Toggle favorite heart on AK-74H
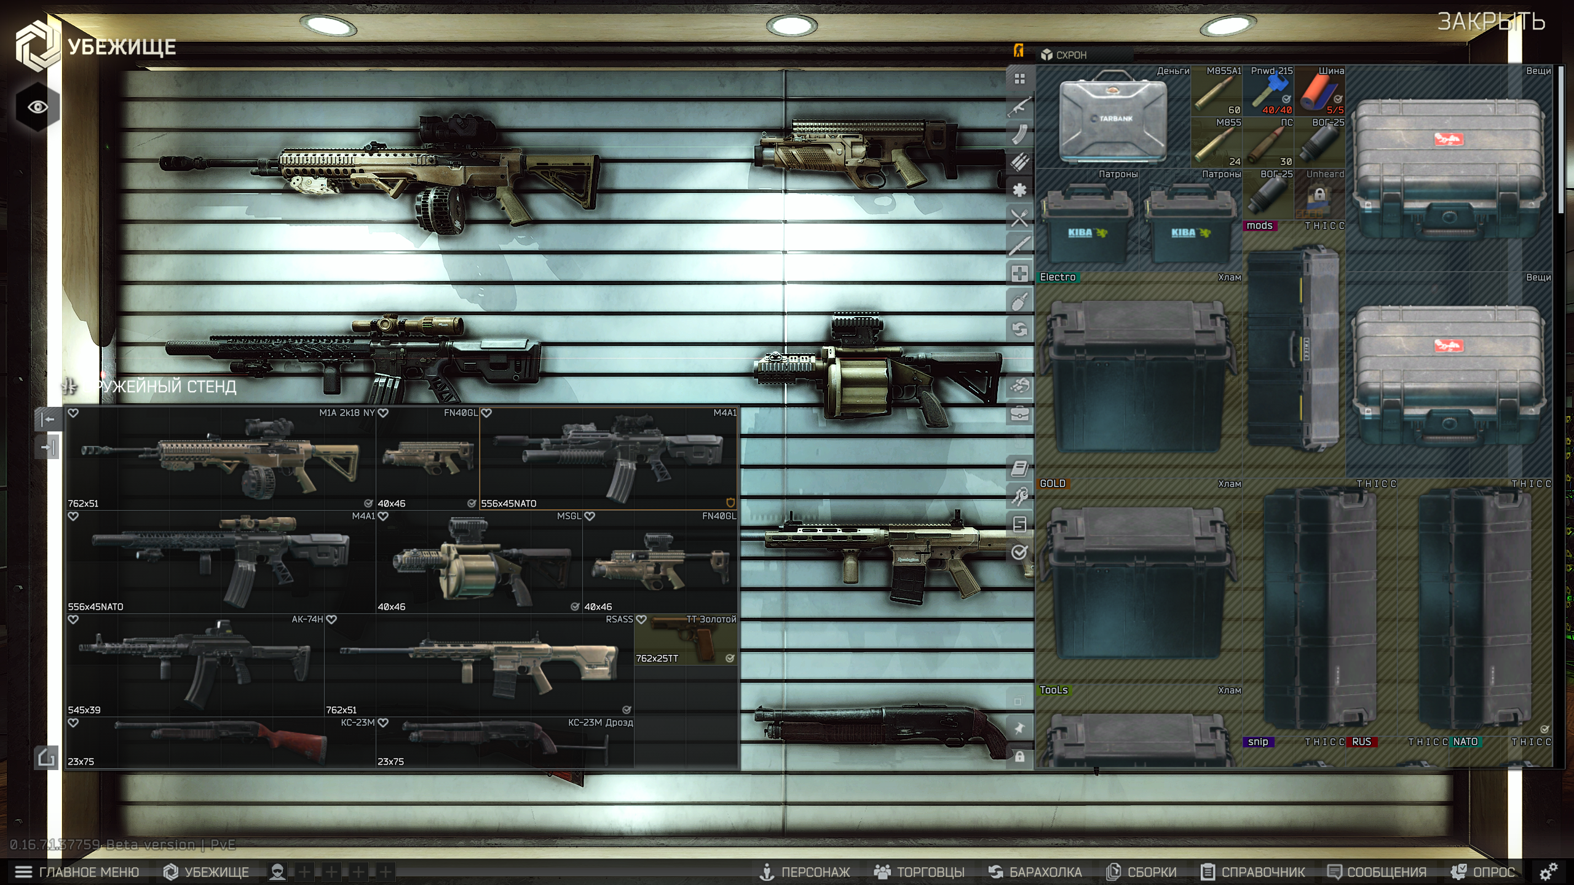This screenshot has width=1574, height=885. (73, 619)
